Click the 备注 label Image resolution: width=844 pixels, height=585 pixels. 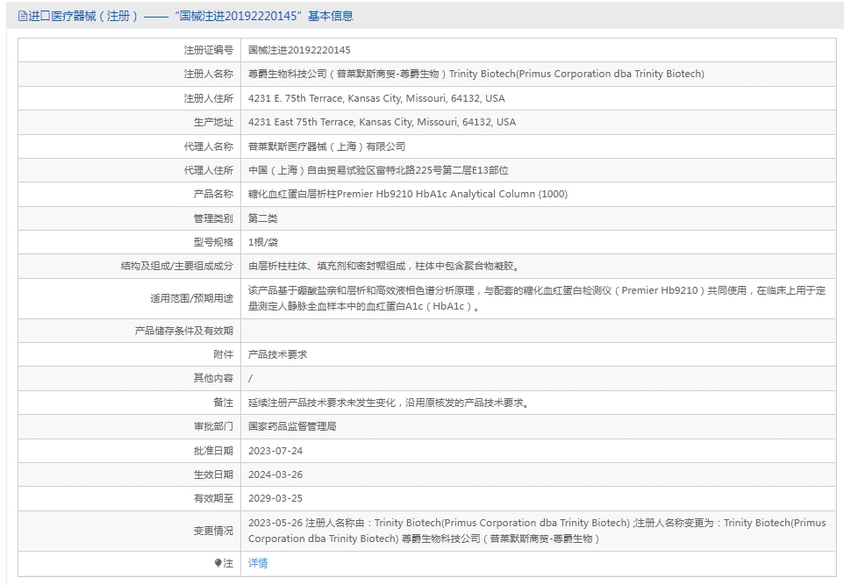(223, 403)
